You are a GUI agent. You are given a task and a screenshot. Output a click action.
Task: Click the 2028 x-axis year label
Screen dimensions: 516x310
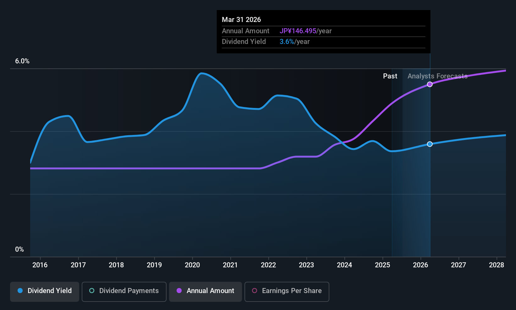[497, 265]
